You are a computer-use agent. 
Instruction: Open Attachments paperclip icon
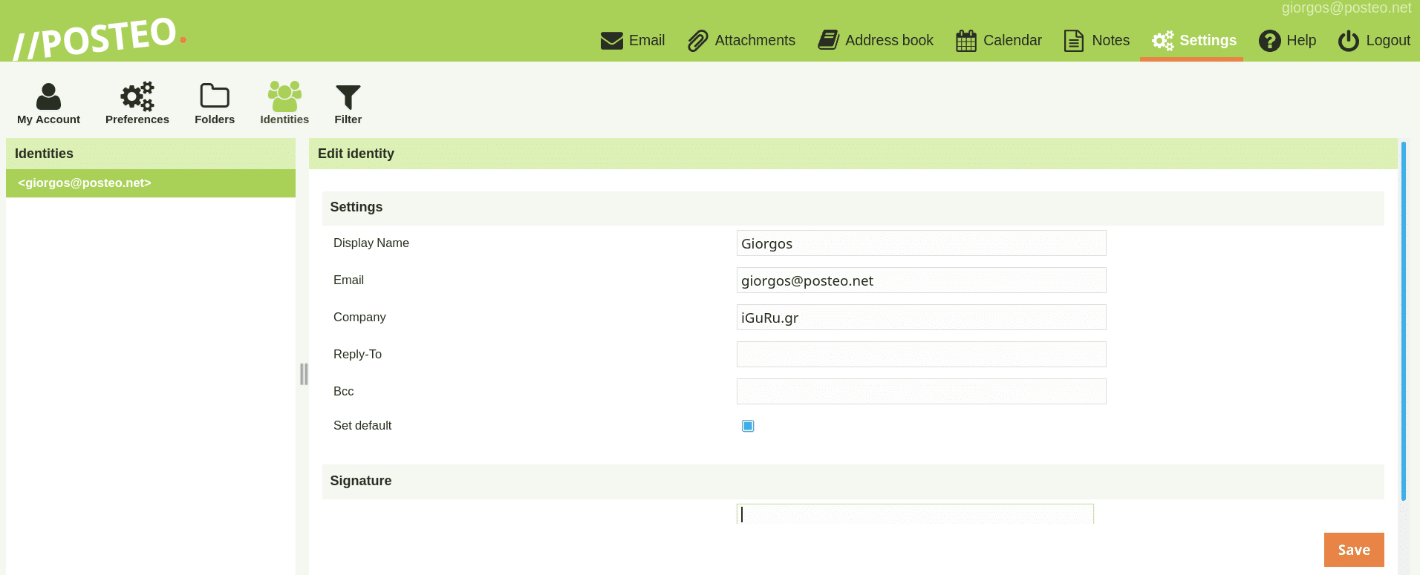coord(697,41)
